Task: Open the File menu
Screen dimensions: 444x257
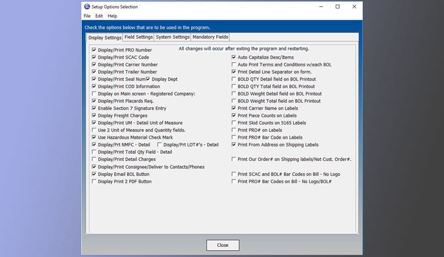Action: [87, 16]
